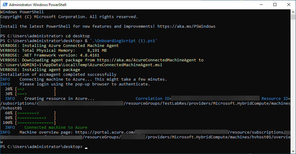Viewport: 296px width, 154px height.
Task: Click the AzureConnectedMachineAgent.msi path text
Action: click(81, 65)
